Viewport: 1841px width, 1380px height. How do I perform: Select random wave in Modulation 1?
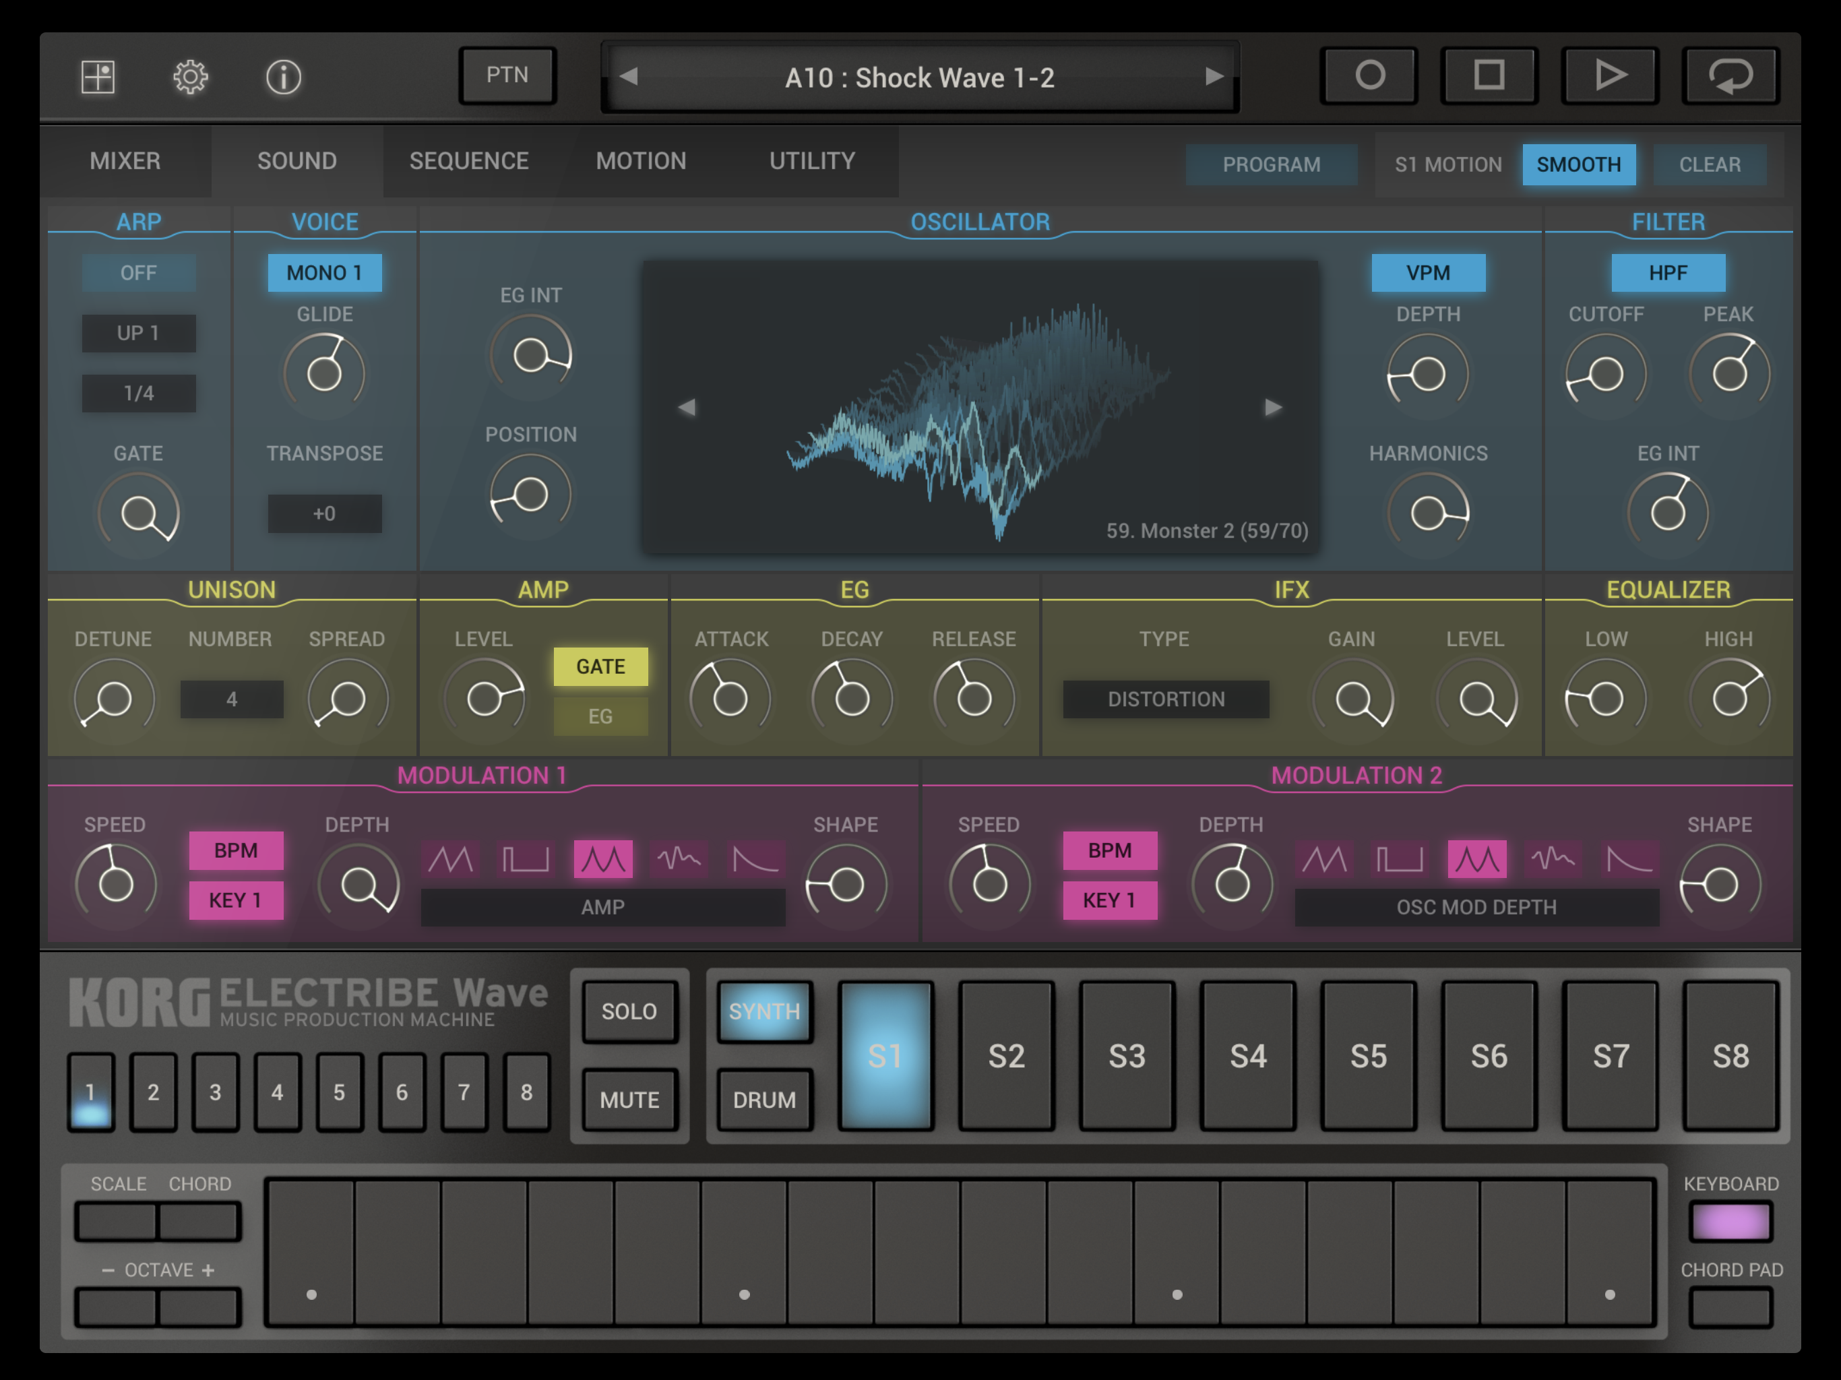pos(679,858)
